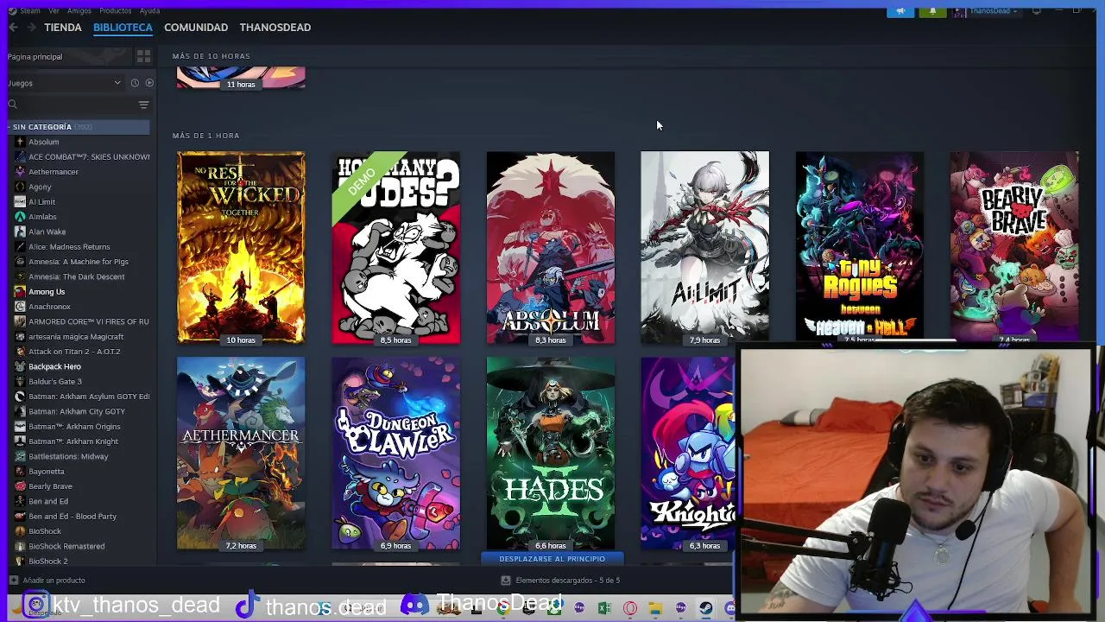Image resolution: width=1105 pixels, height=622 pixels.
Task: Open the How Many Dudes demo cover
Action: tap(396, 248)
